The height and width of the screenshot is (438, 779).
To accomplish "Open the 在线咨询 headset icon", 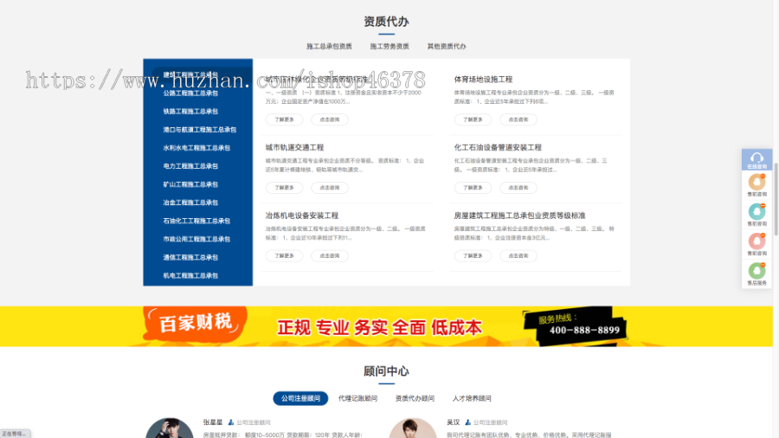I will click(756, 160).
